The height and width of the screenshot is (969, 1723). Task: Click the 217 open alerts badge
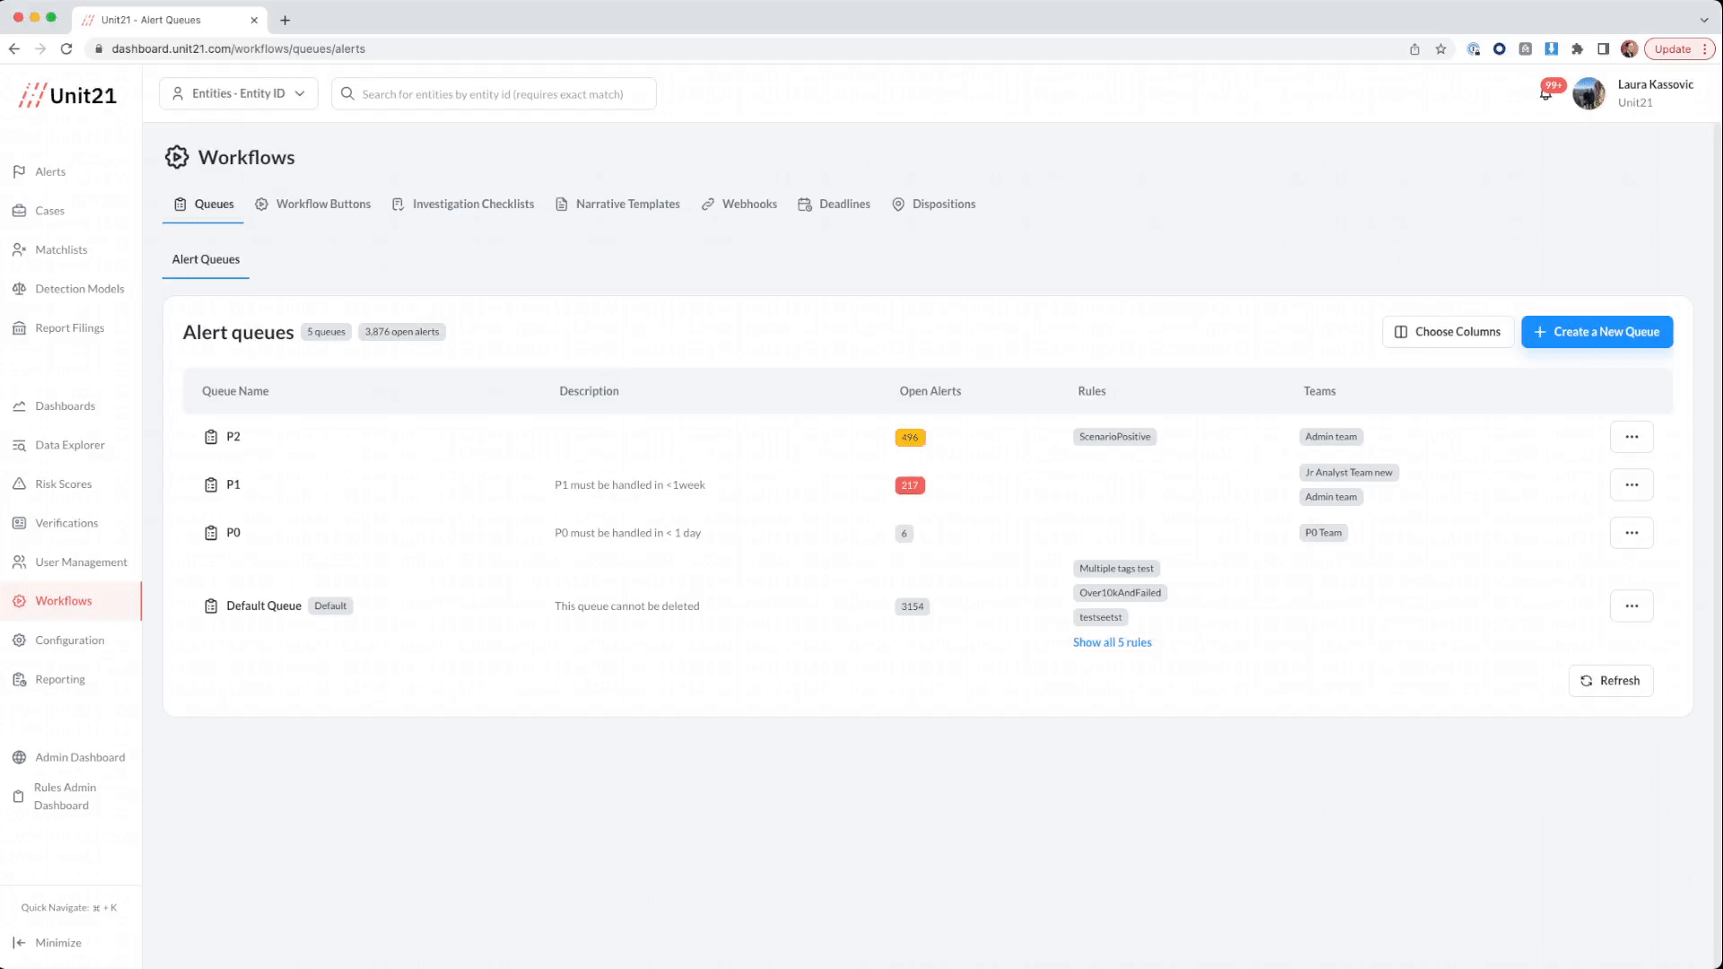[910, 485]
